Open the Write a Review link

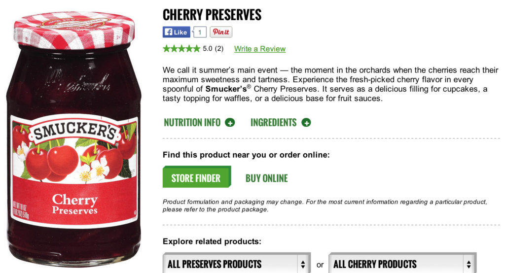pos(259,49)
